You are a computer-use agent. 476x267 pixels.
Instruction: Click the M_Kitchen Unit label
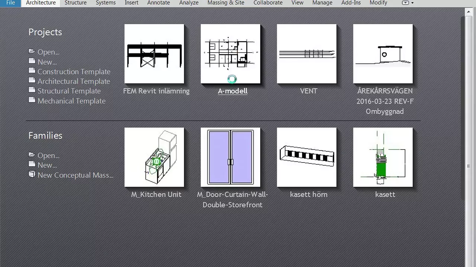[x=156, y=194]
